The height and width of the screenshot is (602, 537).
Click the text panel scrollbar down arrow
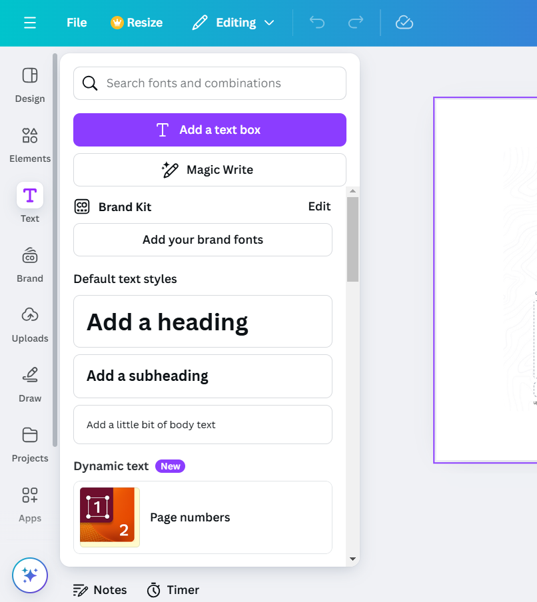pyautogui.click(x=352, y=559)
